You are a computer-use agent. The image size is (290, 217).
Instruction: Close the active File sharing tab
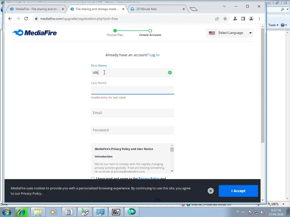[123, 9]
